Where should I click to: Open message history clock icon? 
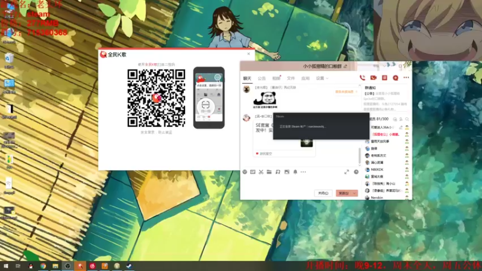(356, 172)
